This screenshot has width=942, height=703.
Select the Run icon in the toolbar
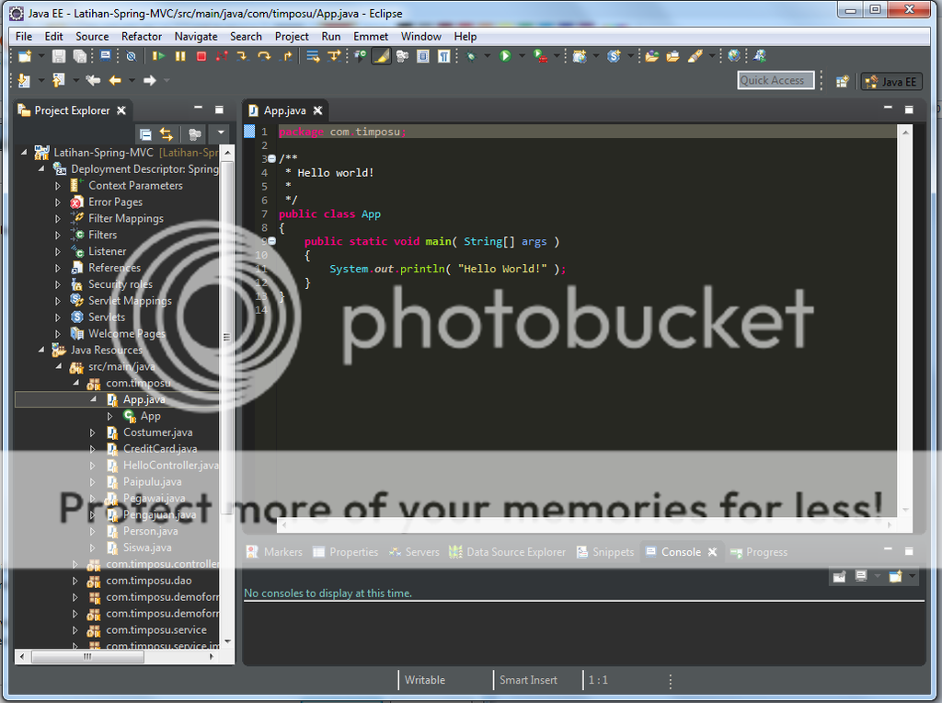(x=505, y=58)
